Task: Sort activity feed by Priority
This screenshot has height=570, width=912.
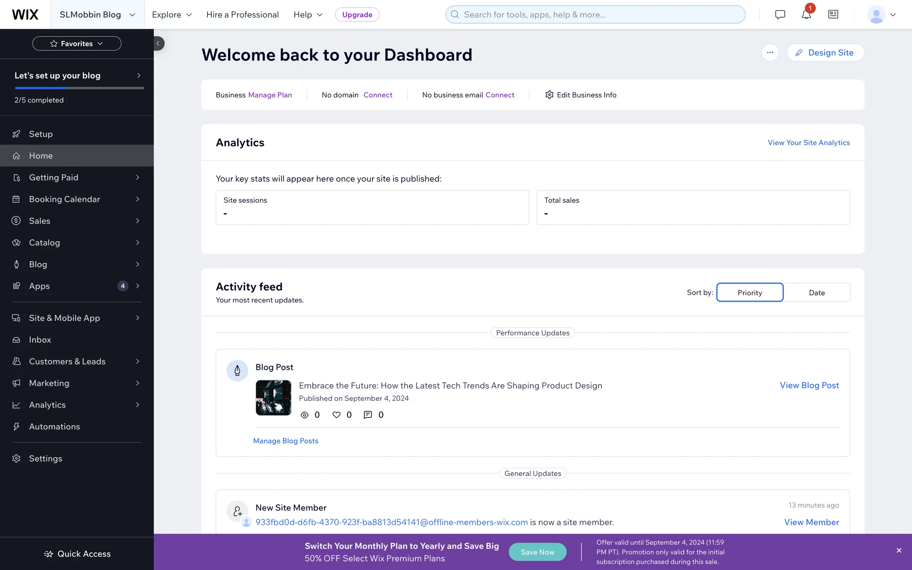Action: (x=750, y=293)
